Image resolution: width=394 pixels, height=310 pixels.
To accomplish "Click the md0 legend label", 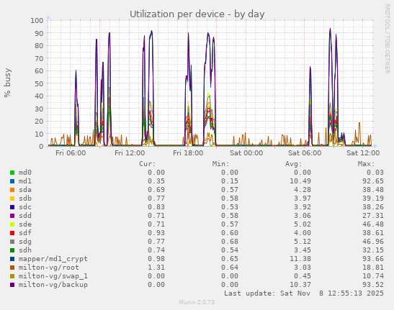I will point(25,173).
